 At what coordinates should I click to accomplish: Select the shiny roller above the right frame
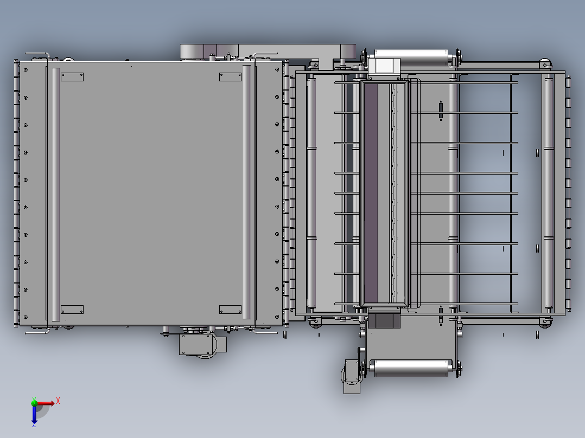(411, 57)
